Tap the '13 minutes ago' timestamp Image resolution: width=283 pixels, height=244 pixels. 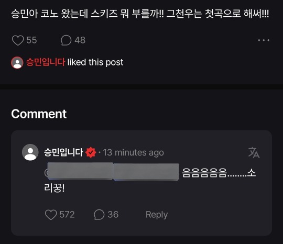[134, 152]
